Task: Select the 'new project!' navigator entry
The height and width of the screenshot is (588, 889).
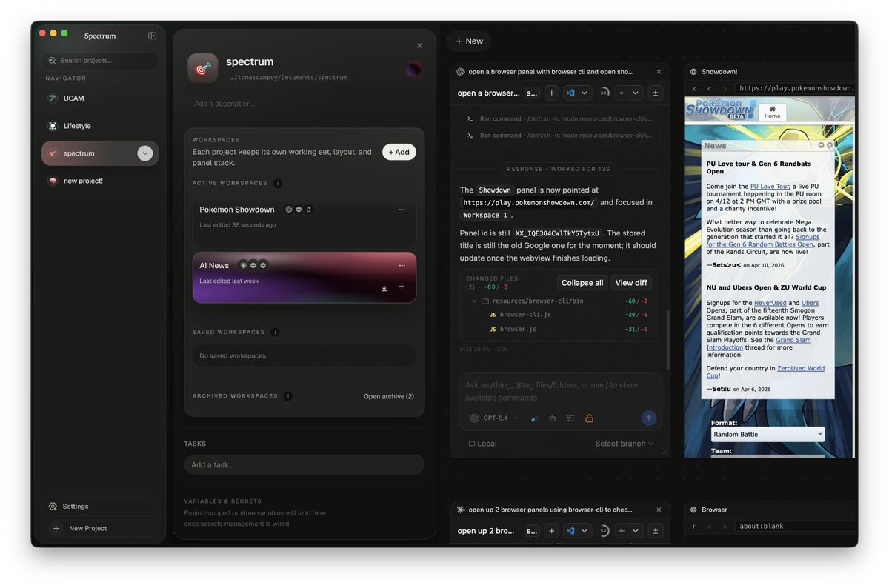Action: tap(100, 181)
